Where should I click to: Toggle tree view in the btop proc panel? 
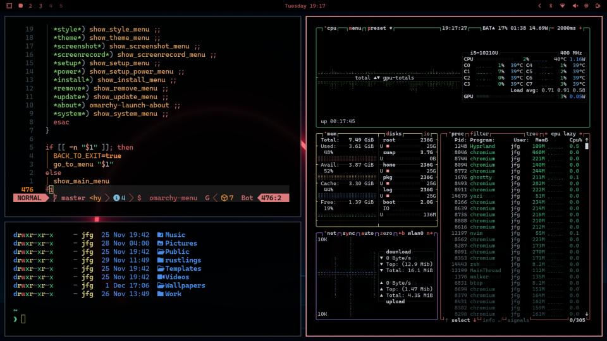click(x=532, y=134)
